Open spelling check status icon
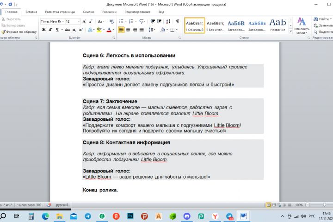333x222 pixels. click(49, 205)
